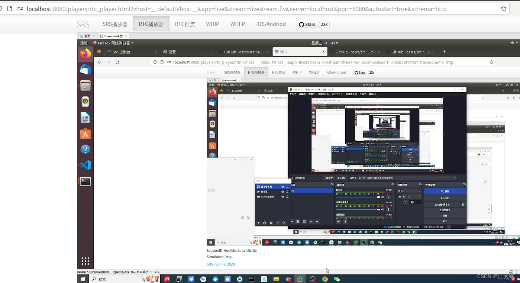Open LibreOffice Writer from the Ubuntu dock
The width and height of the screenshot is (520, 283).
pyautogui.click(x=85, y=118)
